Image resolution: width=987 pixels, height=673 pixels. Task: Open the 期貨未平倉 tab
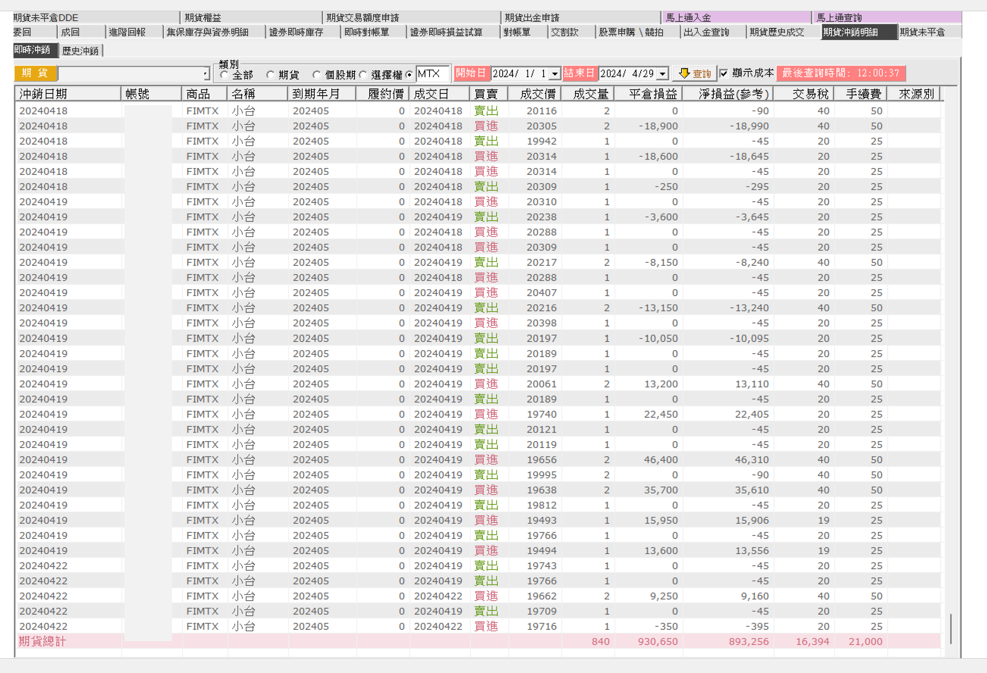click(x=929, y=32)
